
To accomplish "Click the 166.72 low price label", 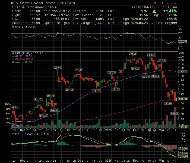I will (x=96, y=91).
